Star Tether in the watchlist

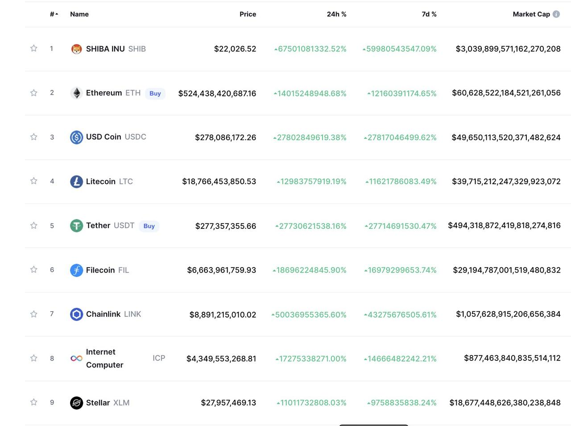[33, 226]
